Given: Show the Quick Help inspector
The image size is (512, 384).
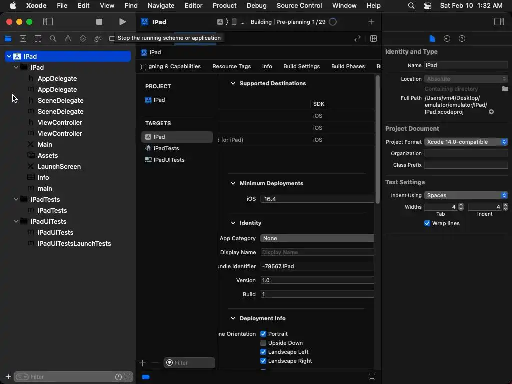Looking at the screenshot, I should tap(462, 39).
